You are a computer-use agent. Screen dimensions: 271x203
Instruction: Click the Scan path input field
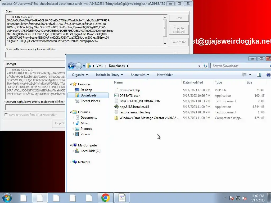[91, 55]
